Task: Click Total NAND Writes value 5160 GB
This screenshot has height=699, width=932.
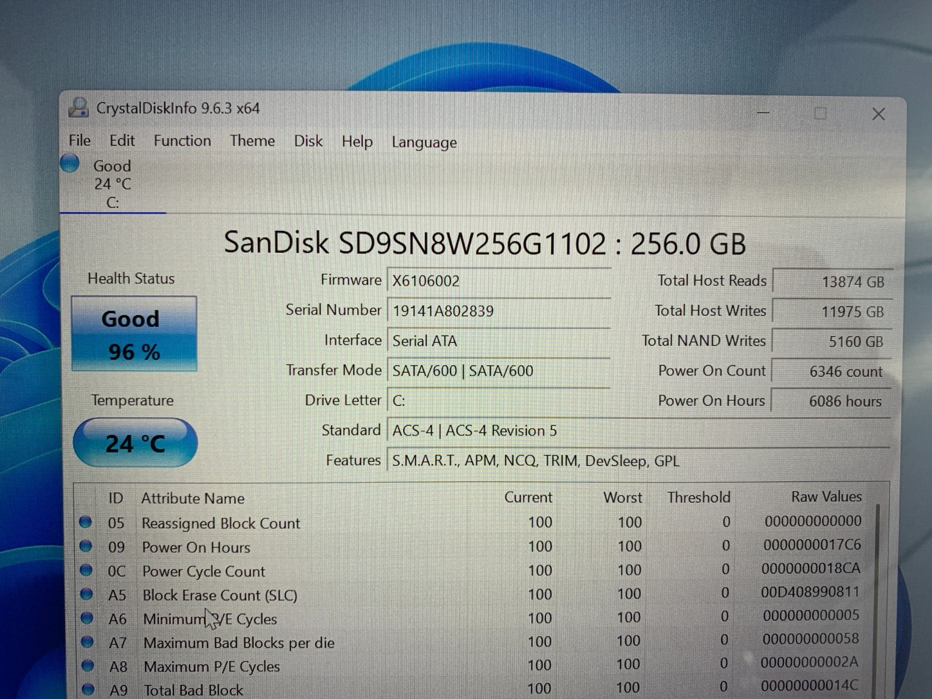Action: coord(831,341)
